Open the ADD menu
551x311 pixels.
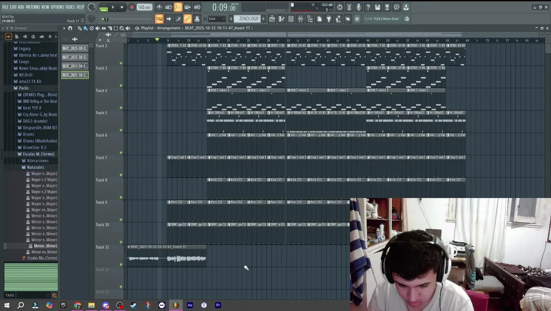tap(21, 7)
